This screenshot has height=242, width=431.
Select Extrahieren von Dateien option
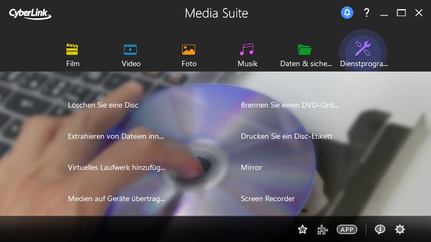tap(116, 136)
